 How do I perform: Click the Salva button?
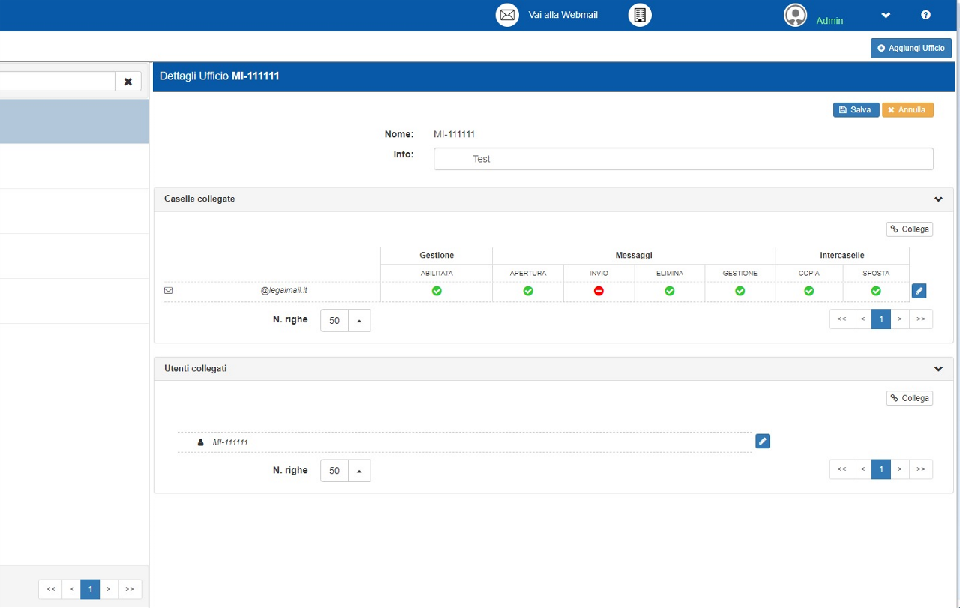coord(856,110)
